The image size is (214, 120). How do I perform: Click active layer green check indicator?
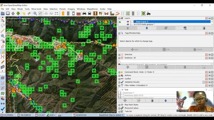pyautogui.click(x=120, y=22)
